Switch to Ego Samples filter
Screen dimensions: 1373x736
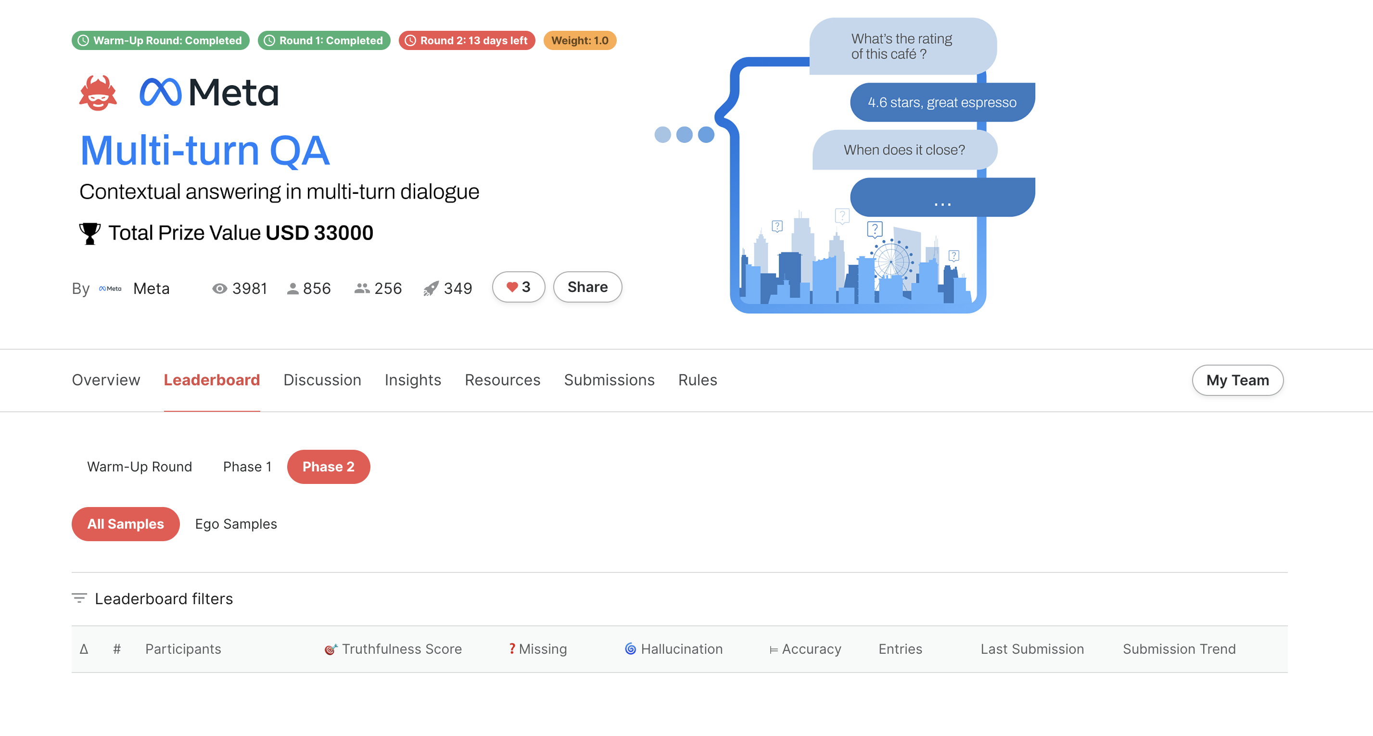(x=236, y=524)
